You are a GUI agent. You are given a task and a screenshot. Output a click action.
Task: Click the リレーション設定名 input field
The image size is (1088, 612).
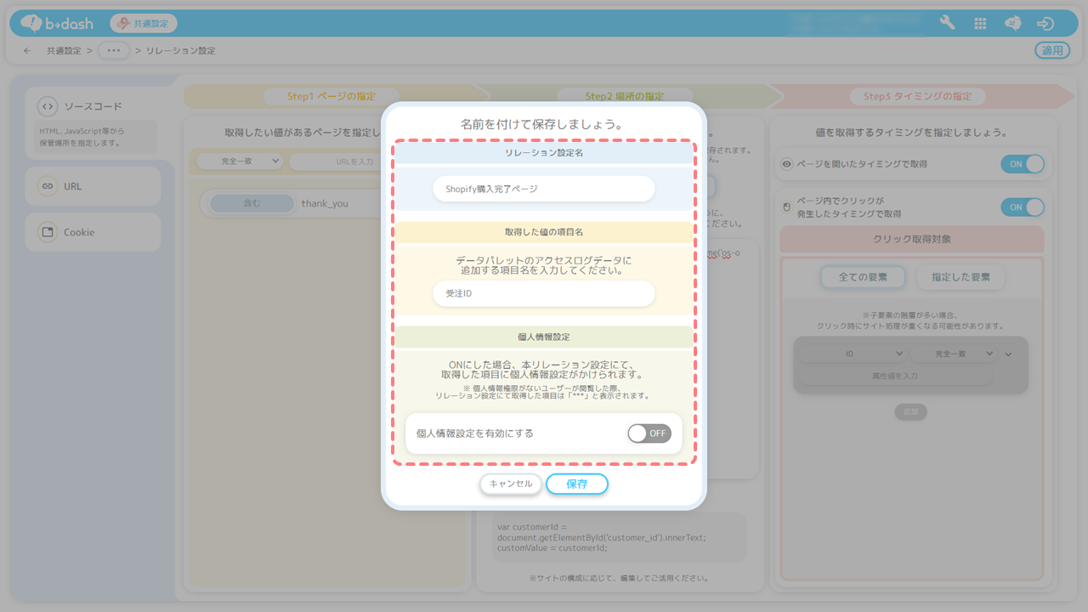click(543, 189)
